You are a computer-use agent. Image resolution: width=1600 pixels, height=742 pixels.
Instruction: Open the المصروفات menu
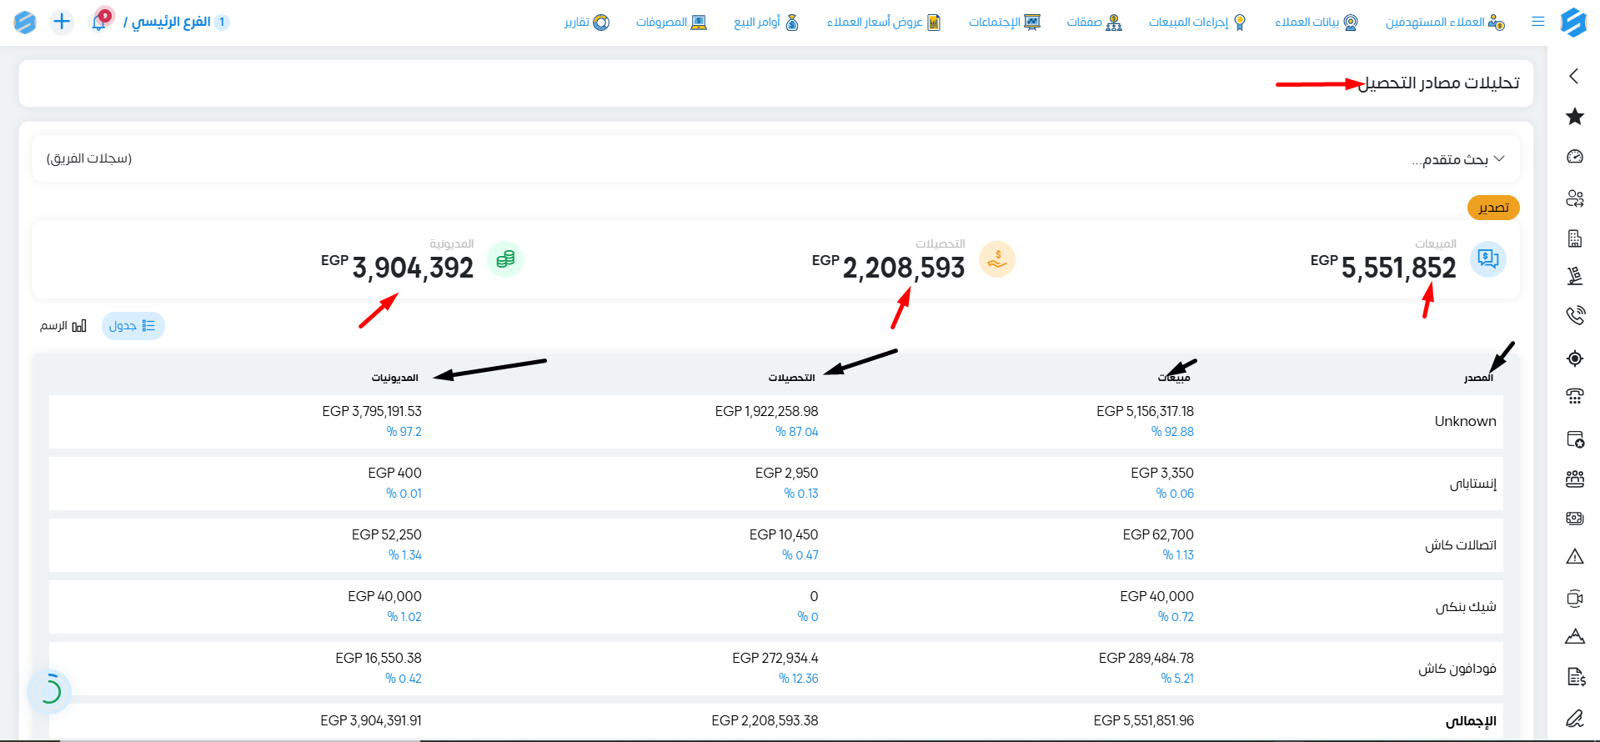pyautogui.click(x=671, y=23)
